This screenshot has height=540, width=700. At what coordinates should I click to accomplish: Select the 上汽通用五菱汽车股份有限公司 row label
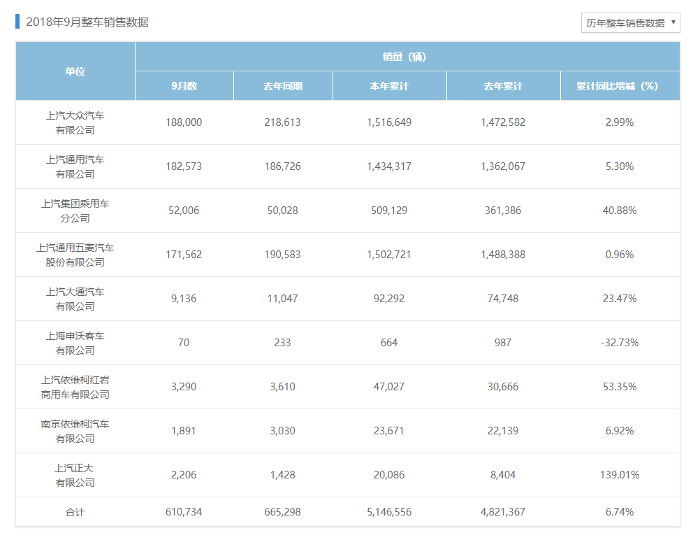75,255
